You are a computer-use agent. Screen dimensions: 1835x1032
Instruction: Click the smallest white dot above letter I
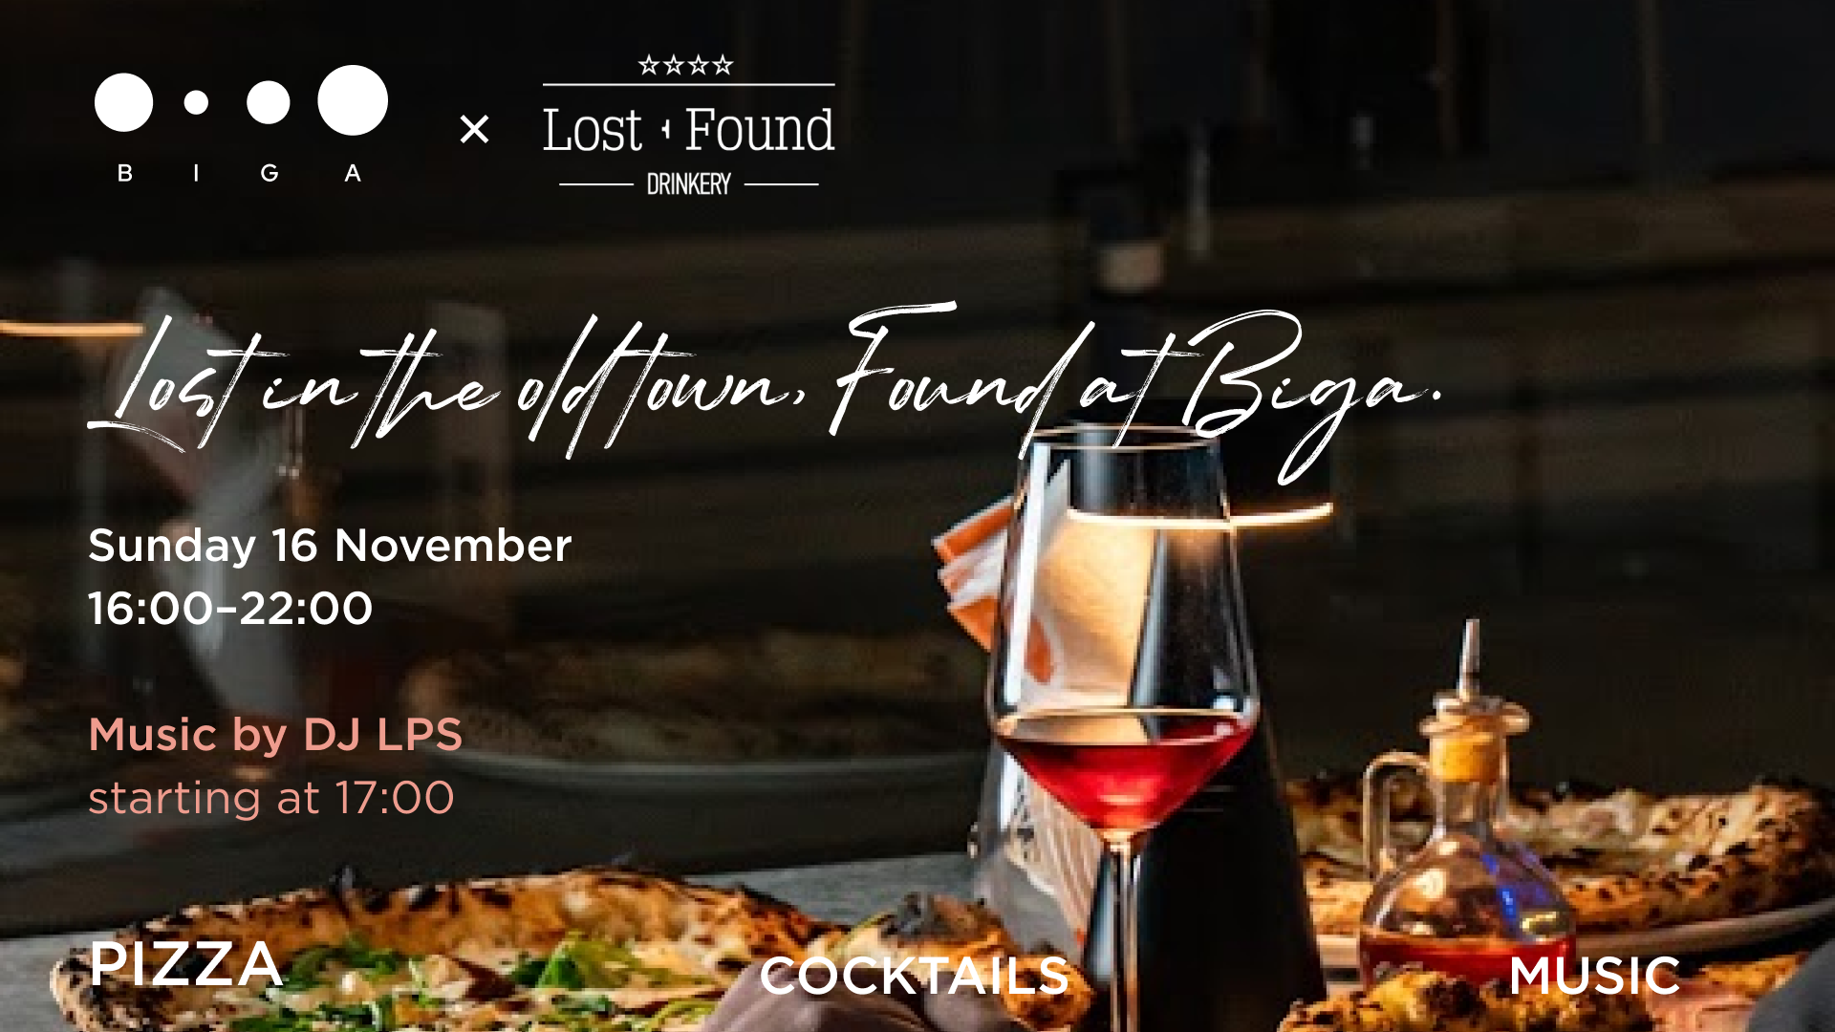(196, 102)
